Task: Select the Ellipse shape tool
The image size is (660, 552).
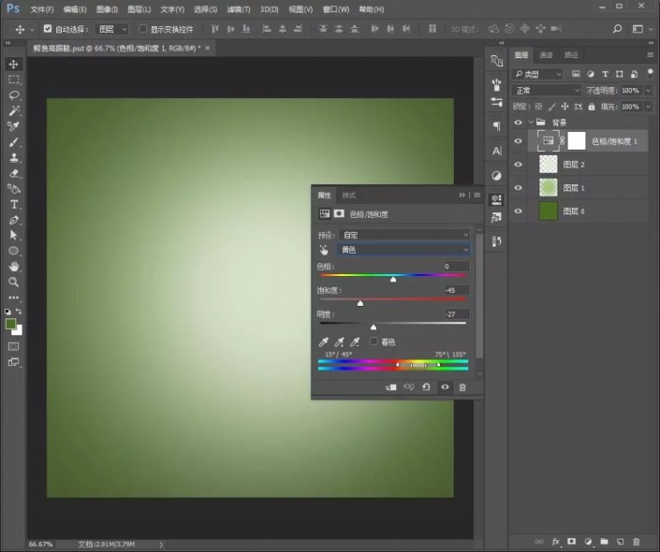Action: click(13, 251)
